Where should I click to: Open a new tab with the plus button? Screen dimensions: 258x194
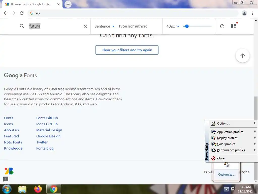(68, 4)
